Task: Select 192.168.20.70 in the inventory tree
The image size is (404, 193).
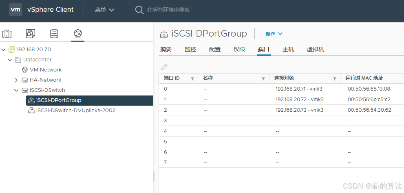Action: [34, 49]
